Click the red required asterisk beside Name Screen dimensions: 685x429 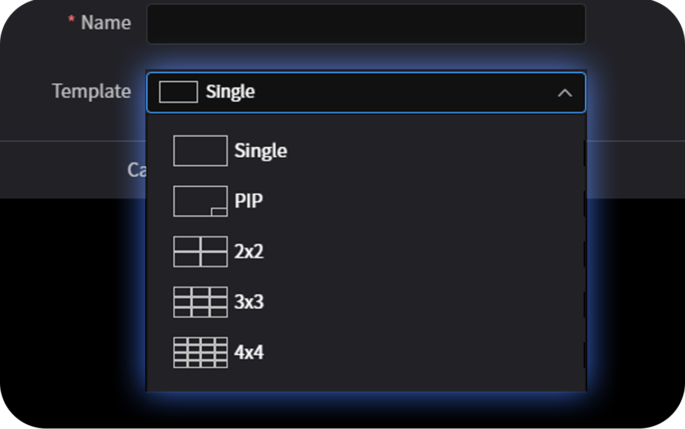coord(71,20)
